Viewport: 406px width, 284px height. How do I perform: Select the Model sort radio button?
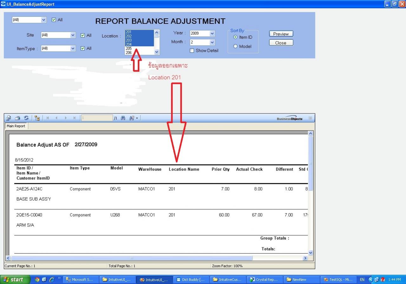(x=235, y=46)
